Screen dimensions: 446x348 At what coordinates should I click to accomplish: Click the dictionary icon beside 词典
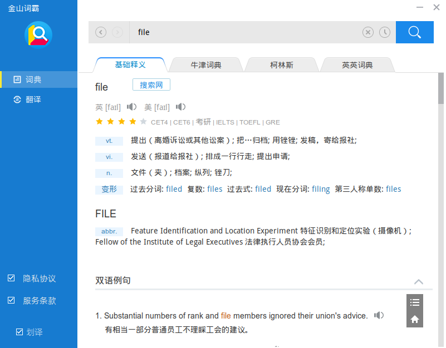pos(17,79)
